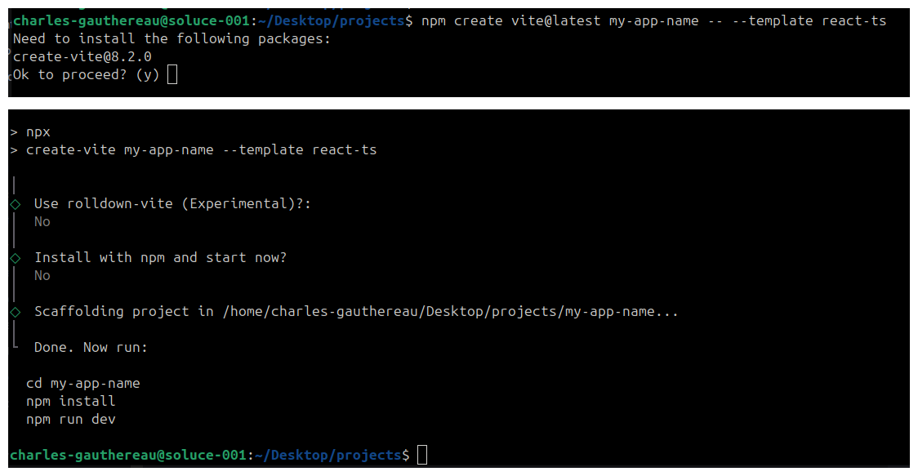Click the diamond beside 'Install with npm' prompt
Viewport: 918px width, 476px height.
pos(14,257)
